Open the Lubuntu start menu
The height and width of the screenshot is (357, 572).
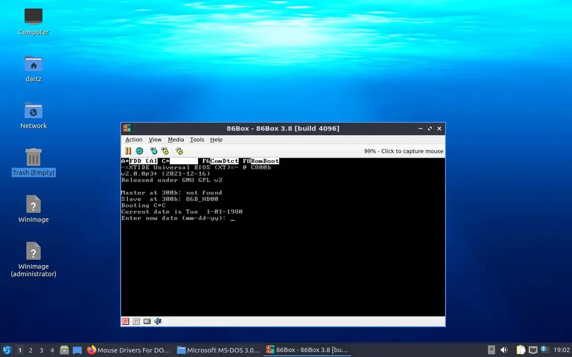click(x=7, y=350)
